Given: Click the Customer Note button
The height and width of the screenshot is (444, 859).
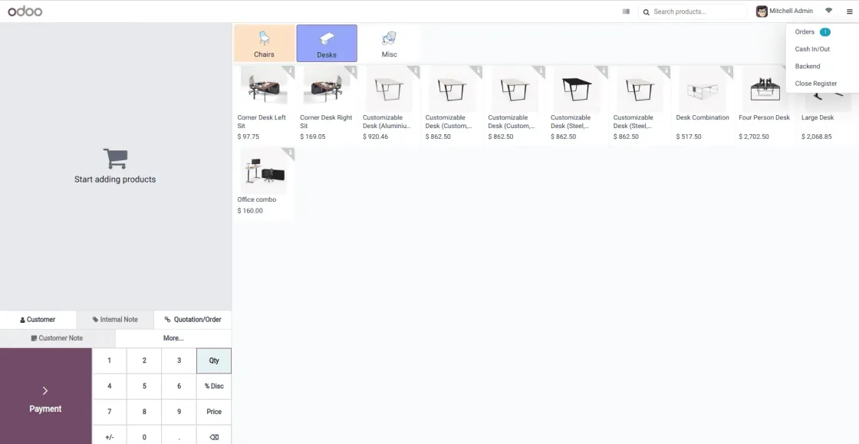Looking at the screenshot, I should [x=58, y=338].
